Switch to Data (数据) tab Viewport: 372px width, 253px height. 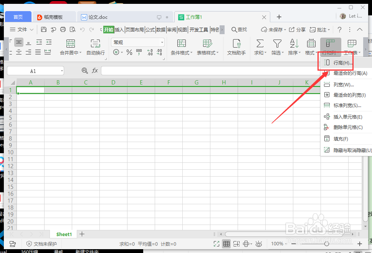coord(161,30)
